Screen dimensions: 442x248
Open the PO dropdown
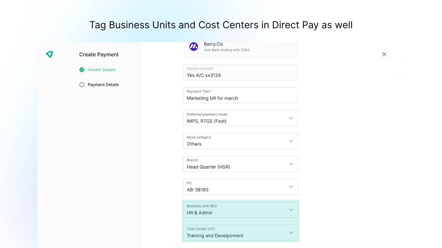(x=240, y=187)
